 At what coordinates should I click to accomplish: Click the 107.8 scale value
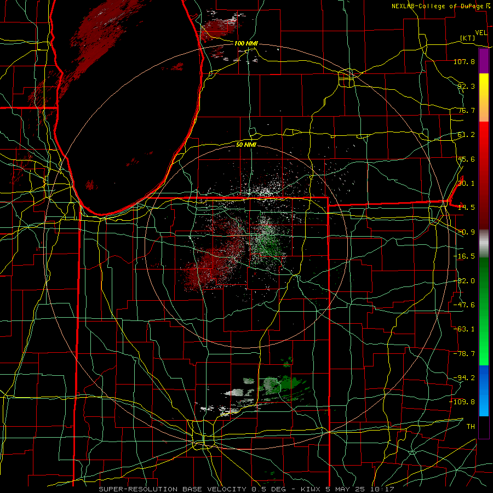point(464,61)
